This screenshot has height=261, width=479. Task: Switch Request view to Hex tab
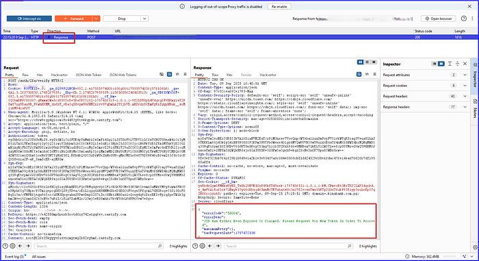(40, 75)
